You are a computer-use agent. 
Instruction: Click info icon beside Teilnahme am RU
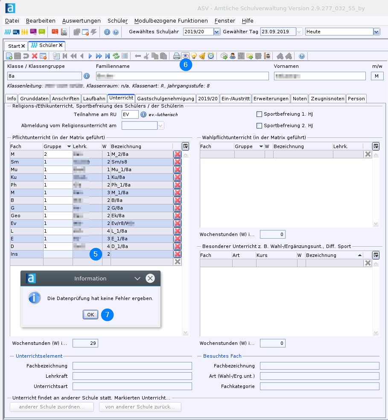click(143, 115)
